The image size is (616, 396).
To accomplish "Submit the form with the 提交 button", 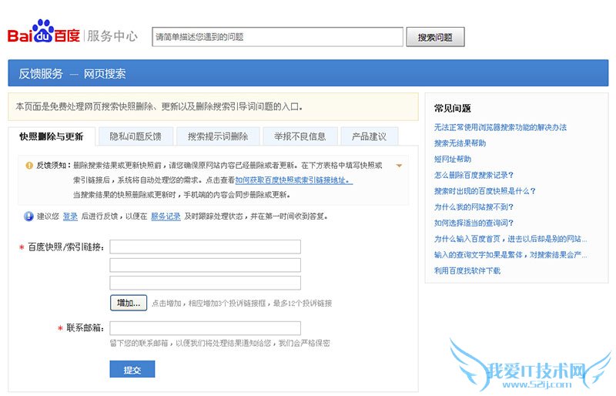I will pos(132,369).
